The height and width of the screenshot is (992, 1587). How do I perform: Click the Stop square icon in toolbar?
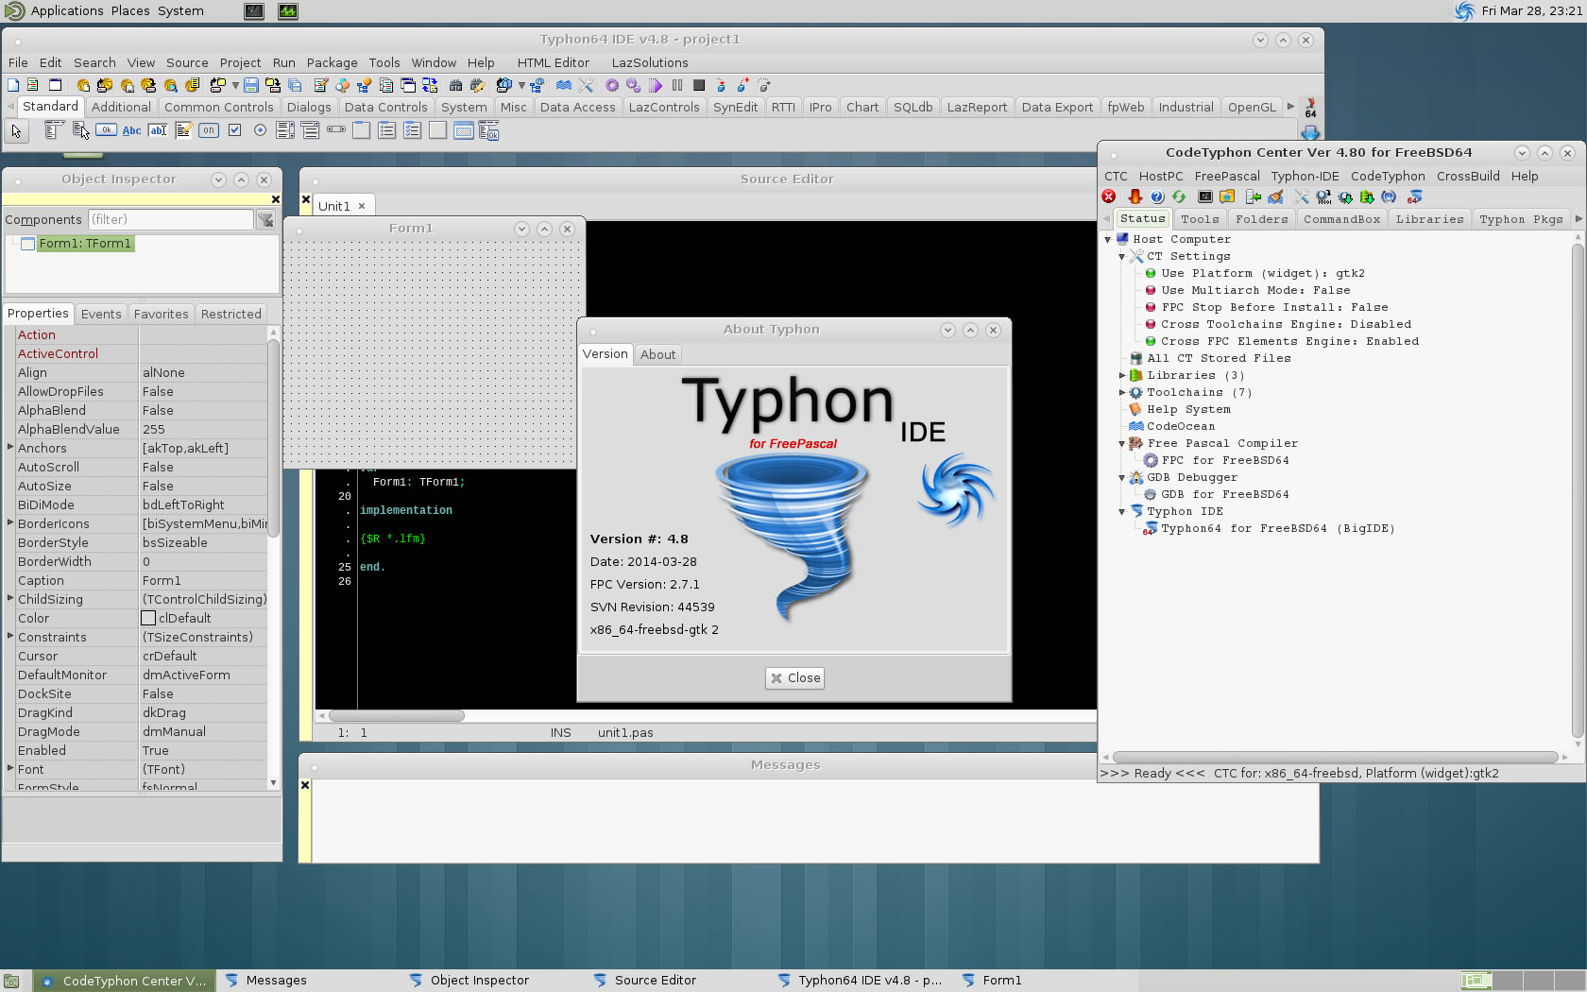[699, 85]
